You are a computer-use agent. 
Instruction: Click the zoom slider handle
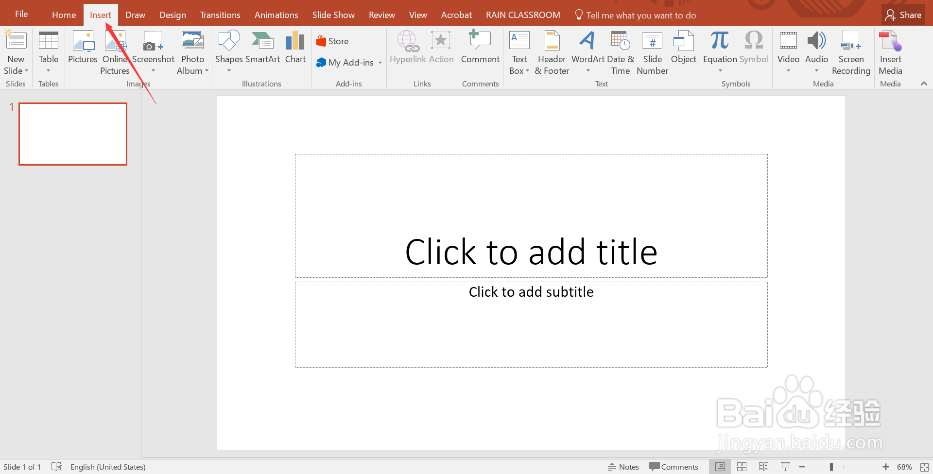coord(831,467)
